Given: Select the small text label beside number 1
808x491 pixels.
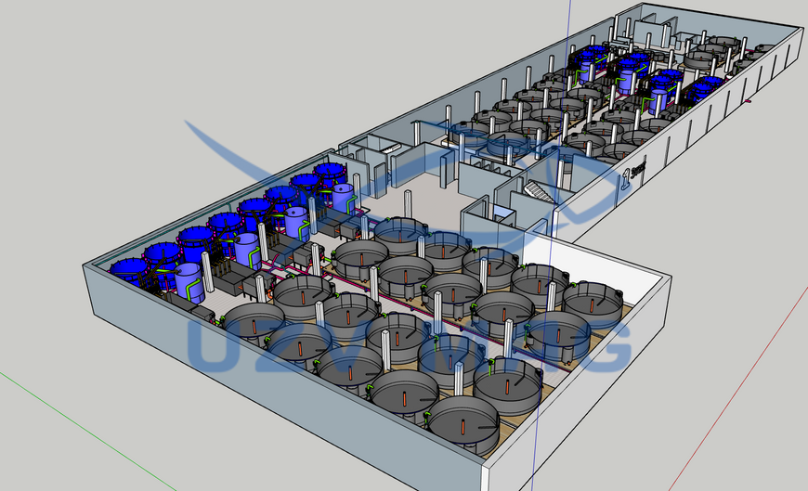Looking at the screenshot, I should tap(639, 169).
